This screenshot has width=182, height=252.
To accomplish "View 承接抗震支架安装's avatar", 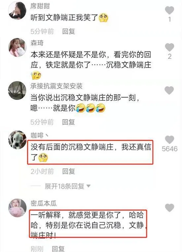I will tap(17, 91).
